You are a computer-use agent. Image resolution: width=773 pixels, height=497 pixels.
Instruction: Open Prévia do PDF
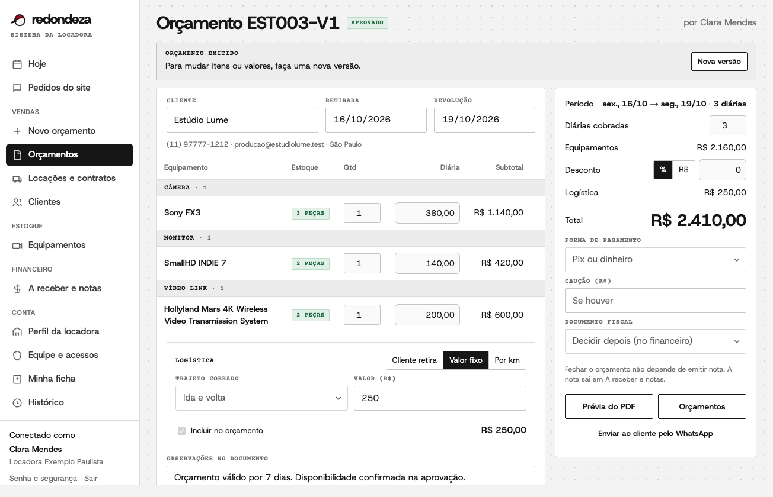(x=609, y=406)
